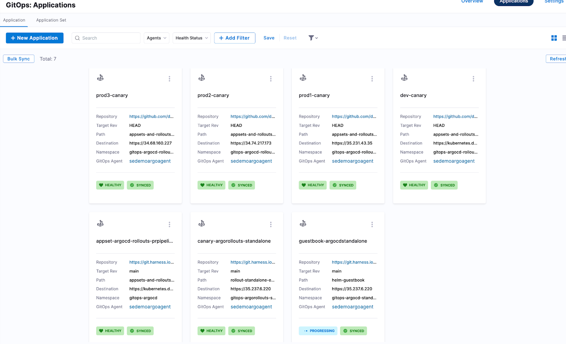Switch to the Application Set tab

(51, 20)
